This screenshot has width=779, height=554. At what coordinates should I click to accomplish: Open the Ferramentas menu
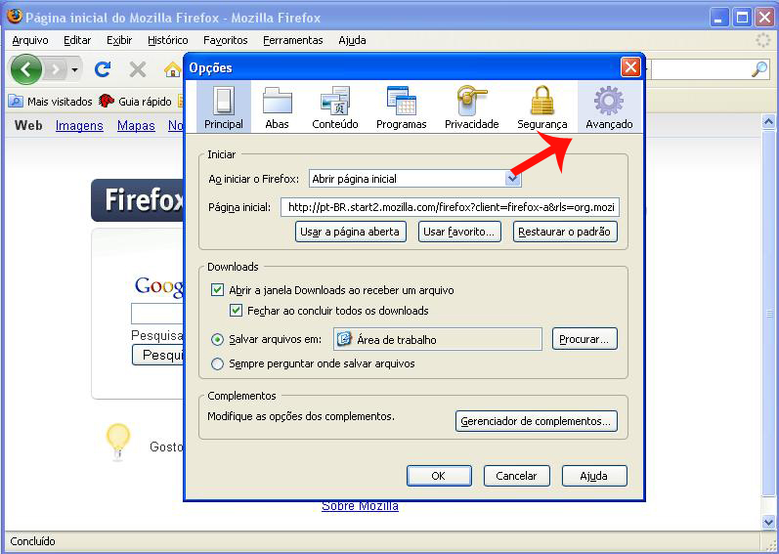point(293,40)
